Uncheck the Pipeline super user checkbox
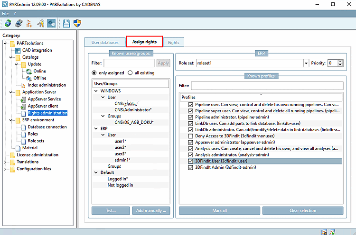 tap(190, 111)
